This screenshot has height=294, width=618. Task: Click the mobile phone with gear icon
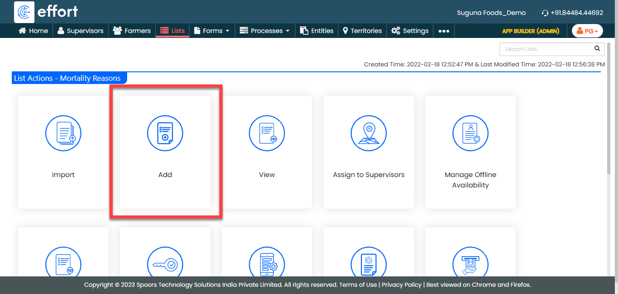[267, 264]
